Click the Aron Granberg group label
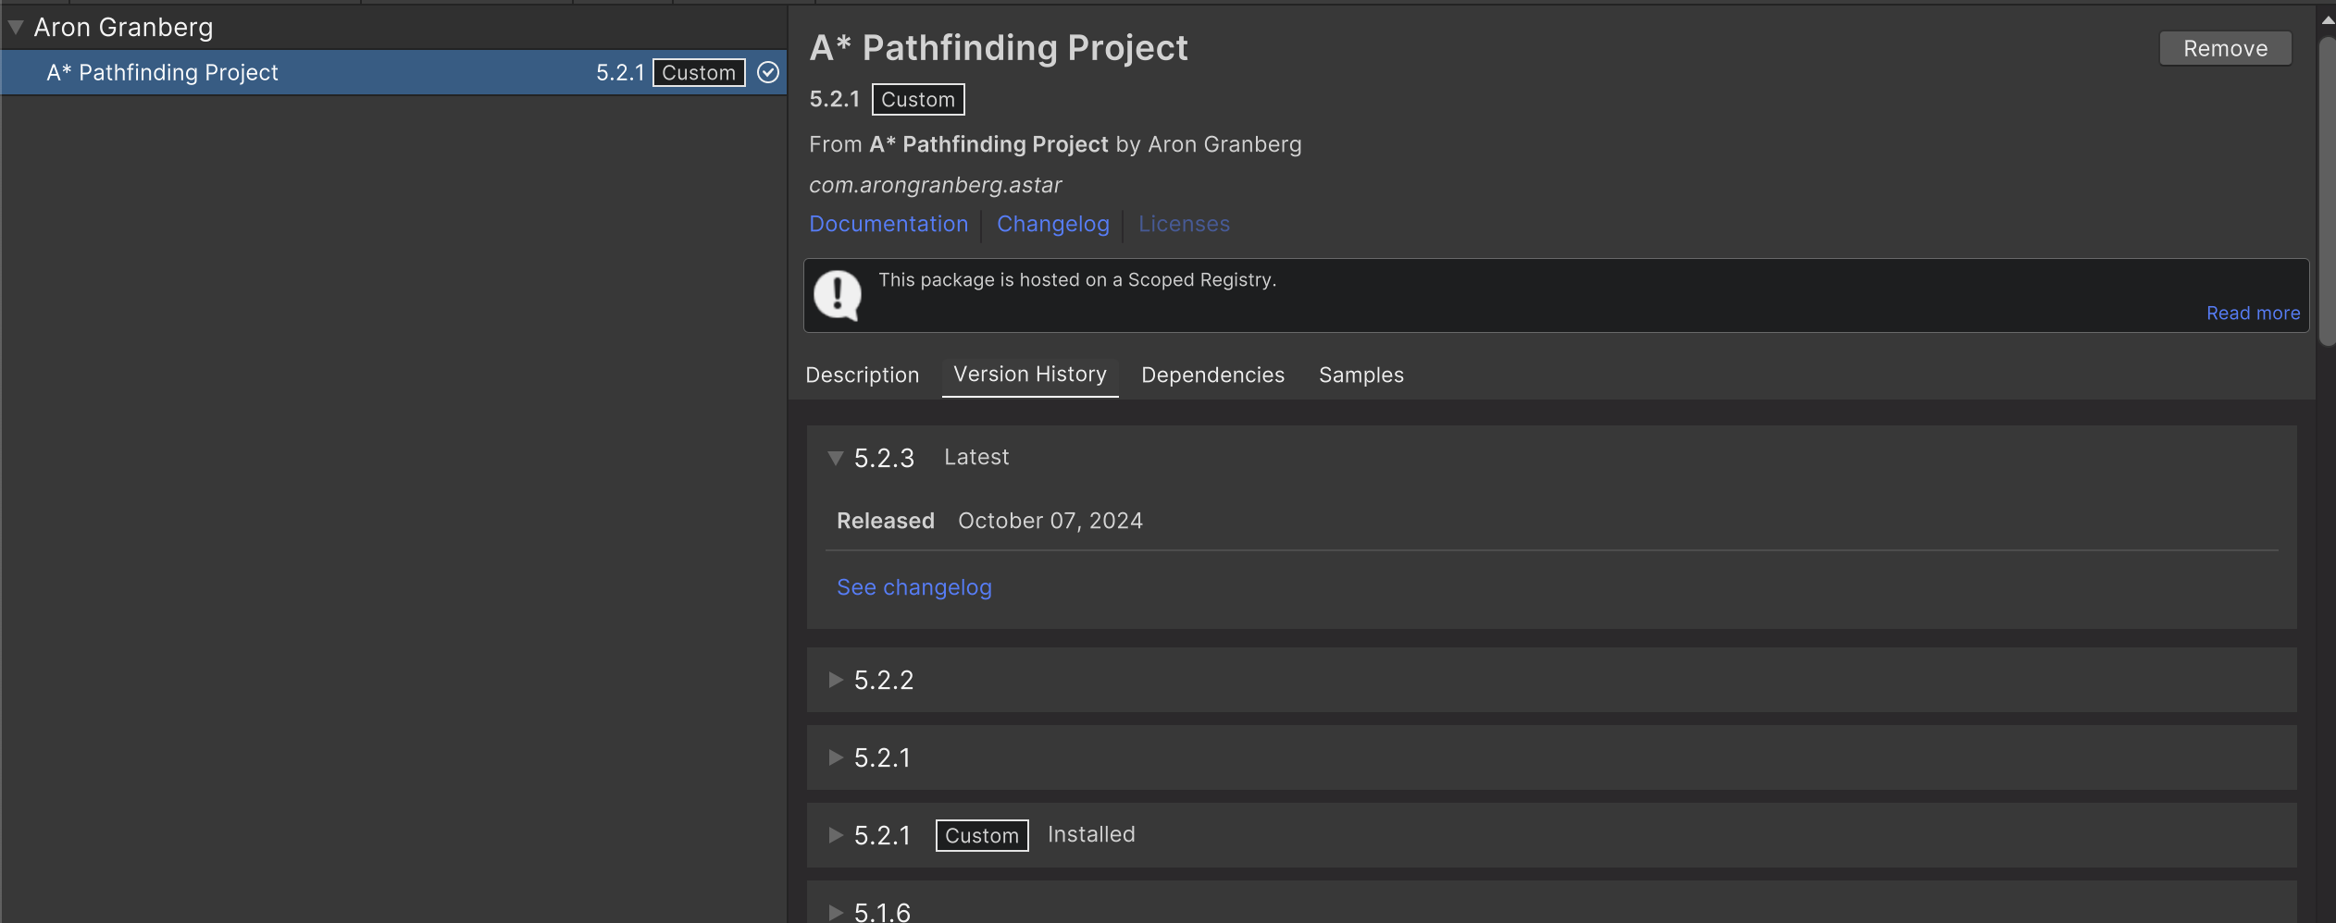Image resolution: width=2336 pixels, height=923 pixels. pyautogui.click(x=123, y=28)
